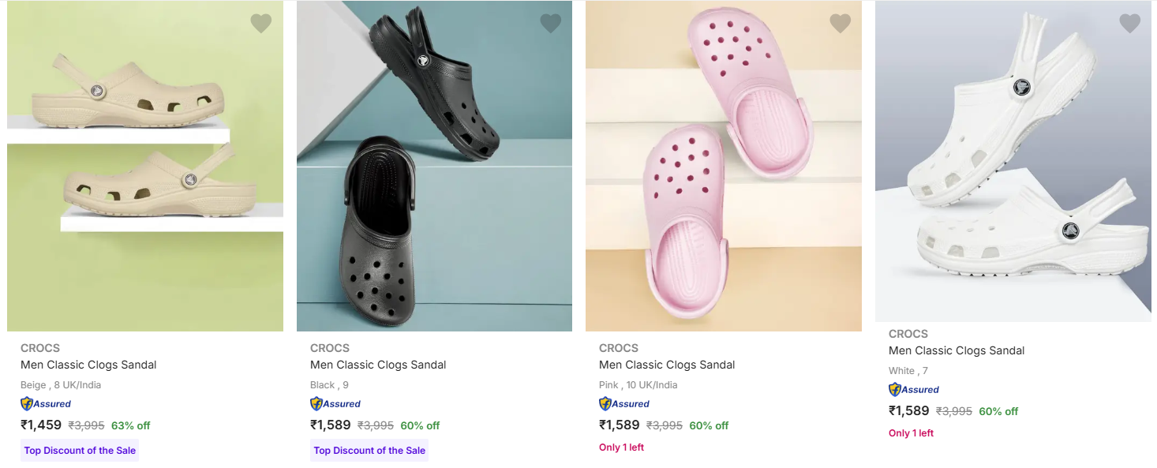Toggle wishlist heart on black Crocs
The width and height of the screenshot is (1157, 468).
550,24
